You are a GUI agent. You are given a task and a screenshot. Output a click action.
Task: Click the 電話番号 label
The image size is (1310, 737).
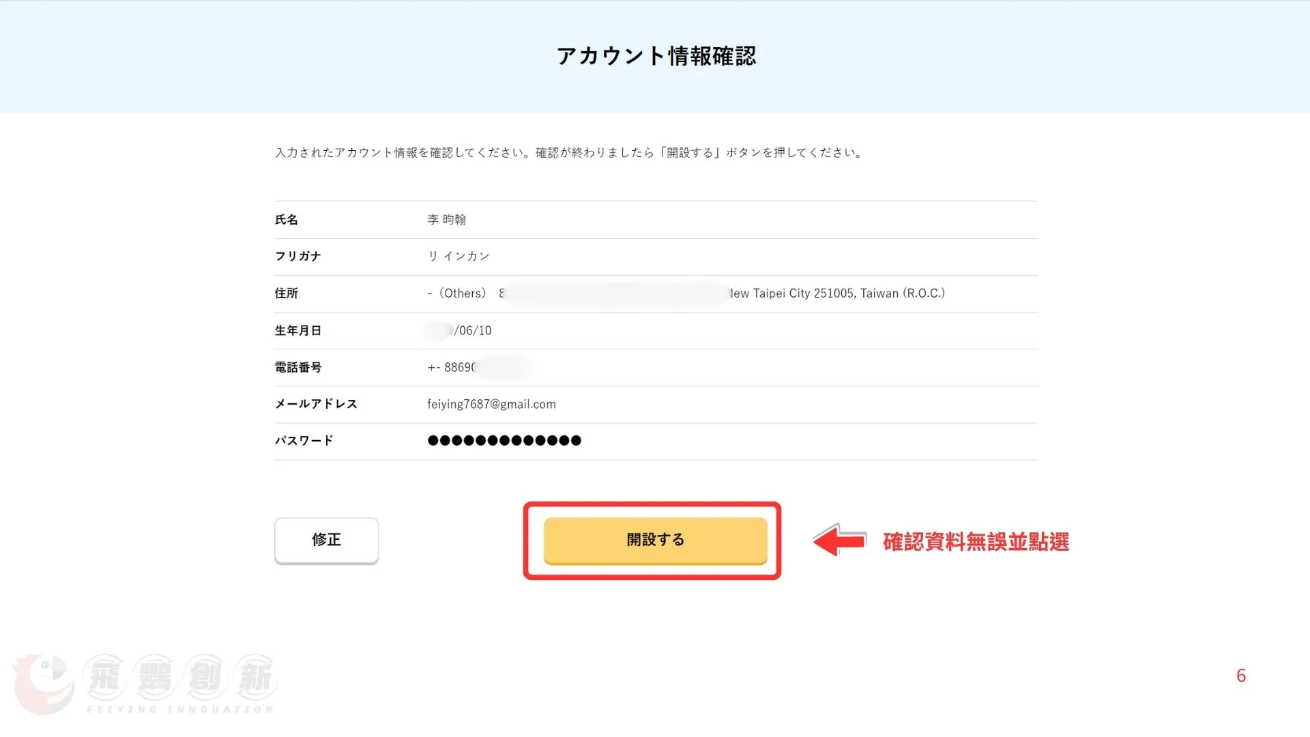[x=298, y=367]
